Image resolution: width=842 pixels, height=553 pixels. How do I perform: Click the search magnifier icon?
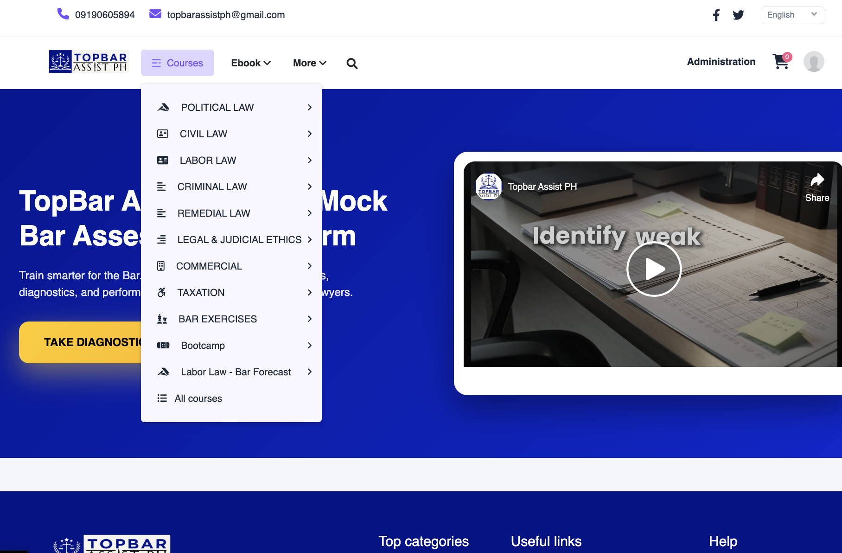point(352,64)
